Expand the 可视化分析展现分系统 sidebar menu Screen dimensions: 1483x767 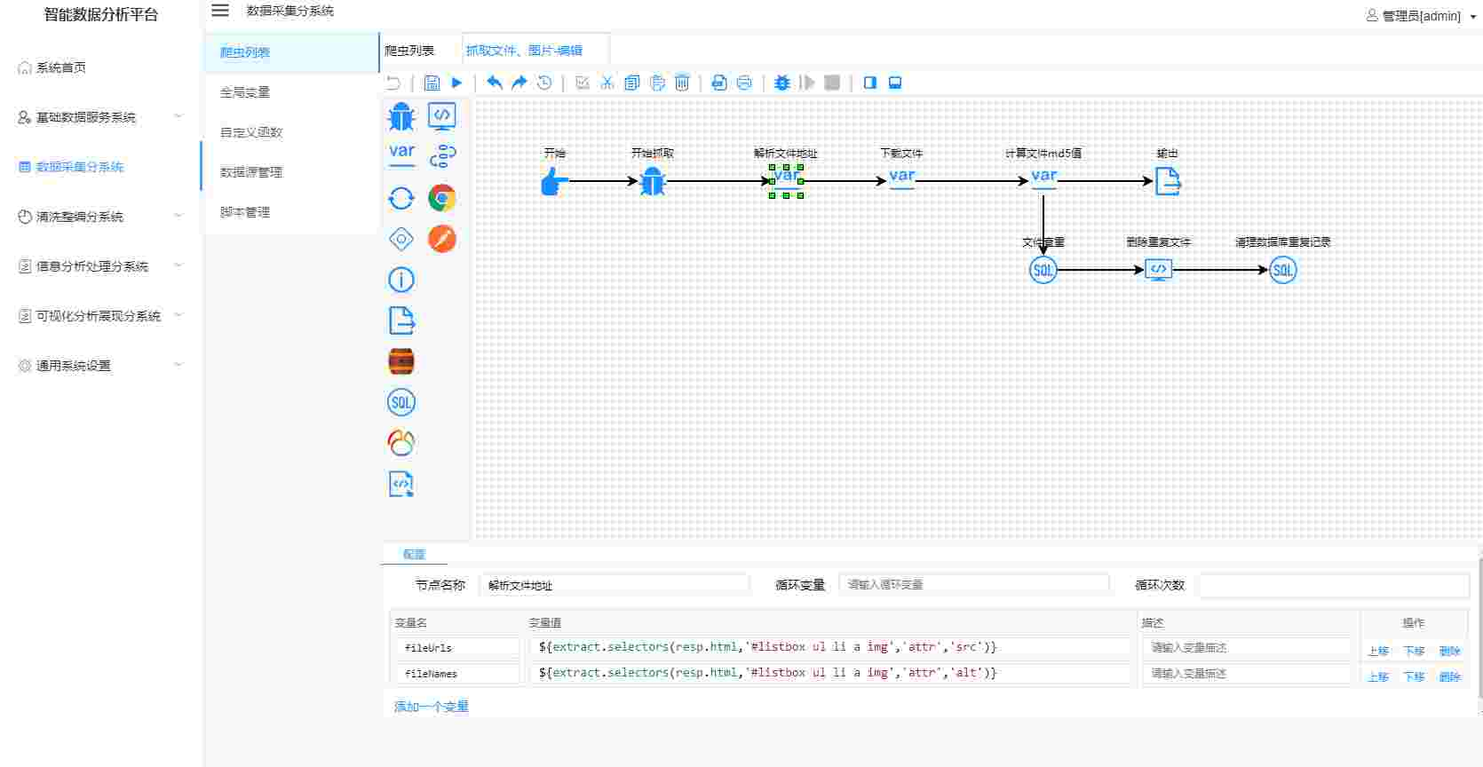[101, 316]
